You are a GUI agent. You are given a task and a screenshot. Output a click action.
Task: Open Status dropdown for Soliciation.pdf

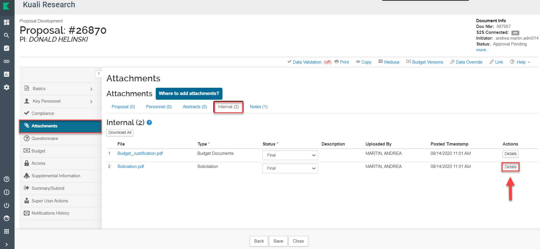click(290, 168)
